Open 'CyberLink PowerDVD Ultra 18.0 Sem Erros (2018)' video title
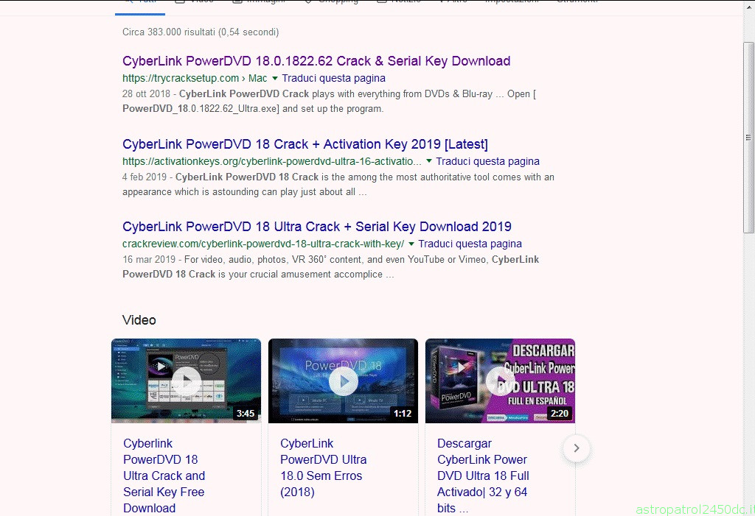This screenshot has height=516, width=755. (324, 467)
